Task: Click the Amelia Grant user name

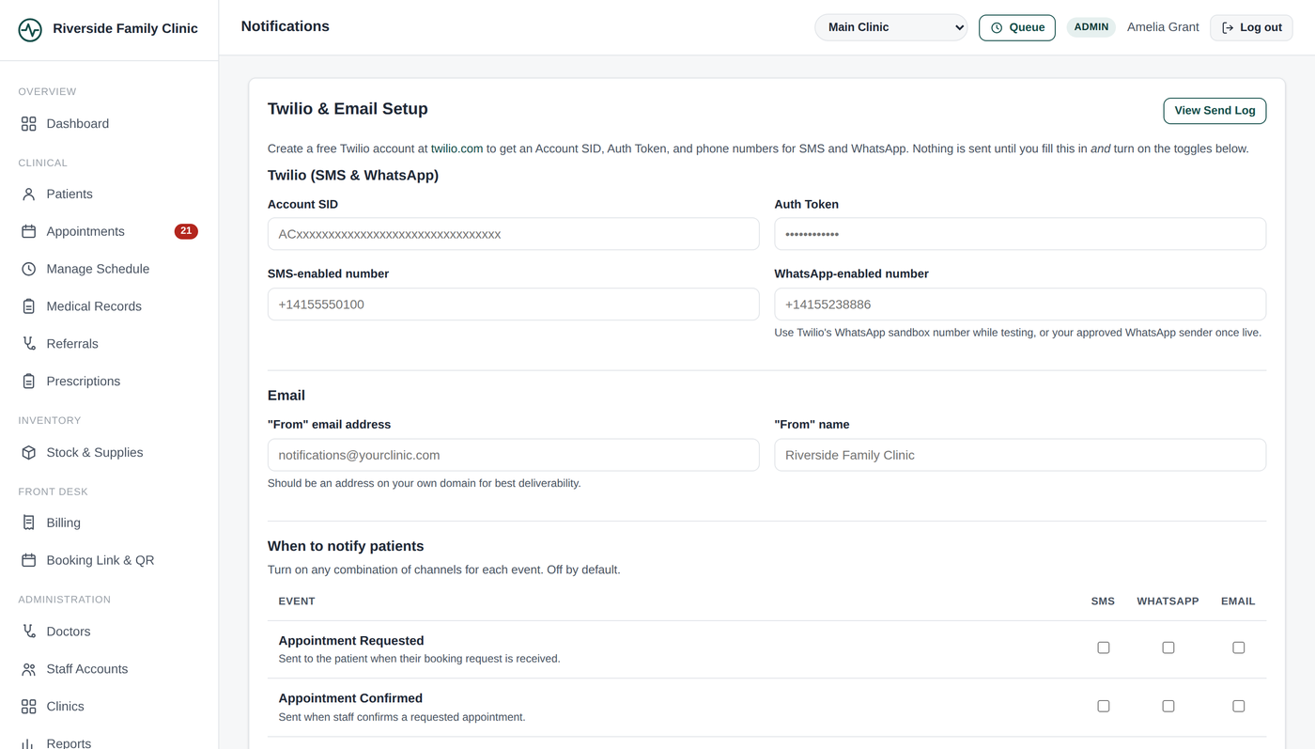Action: point(1163,27)
